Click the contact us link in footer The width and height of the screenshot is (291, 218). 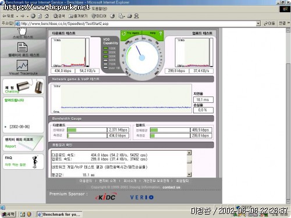(171, 187)
